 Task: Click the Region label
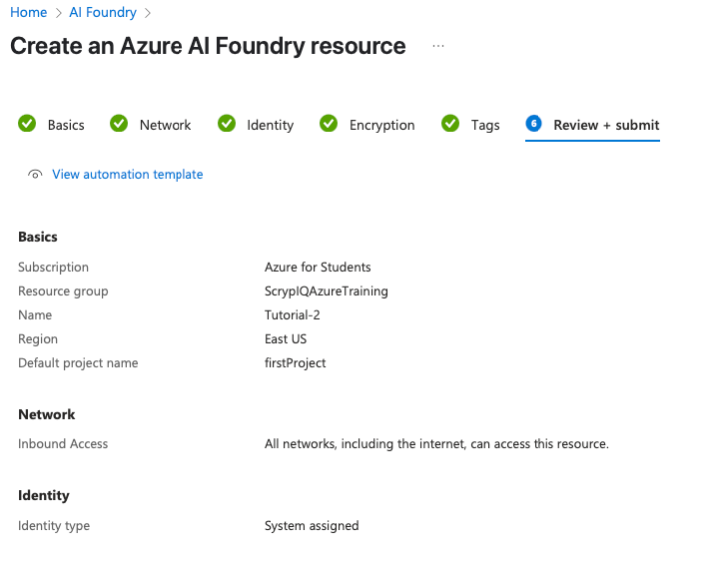(x=38, y=339)
